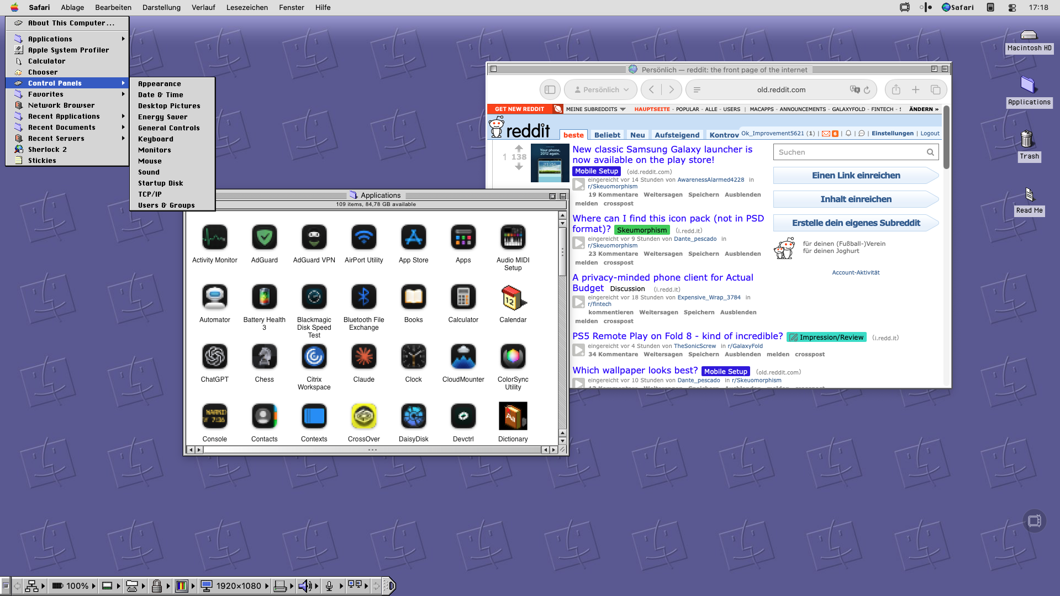Open the Chess app icon
The image size is (1060, 596).
264,357
